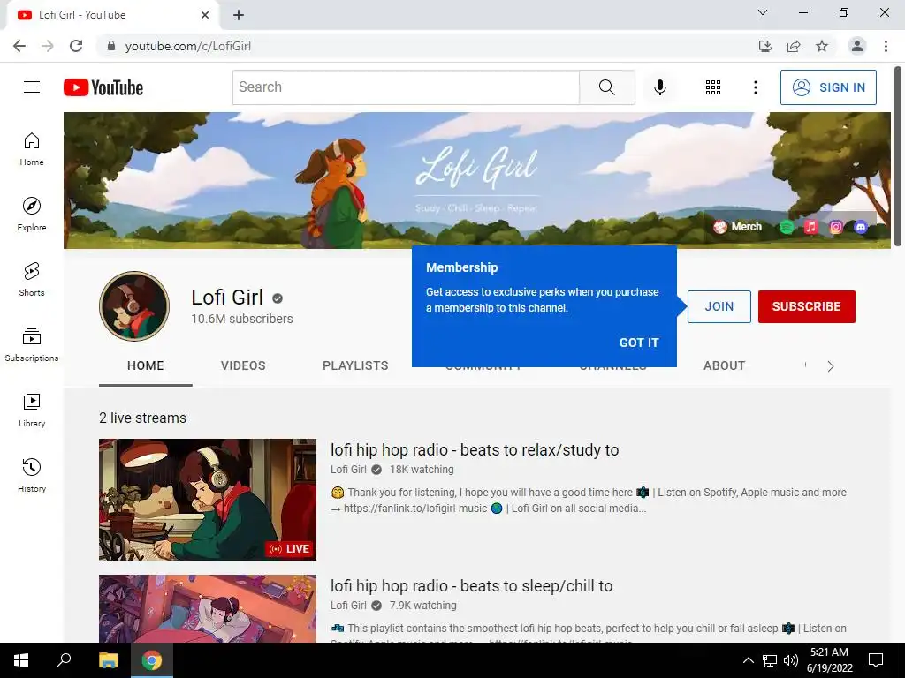This screenshot has height=678, width=905.
Task: Click the page vertical scrollbar
Action: (898, 155)
